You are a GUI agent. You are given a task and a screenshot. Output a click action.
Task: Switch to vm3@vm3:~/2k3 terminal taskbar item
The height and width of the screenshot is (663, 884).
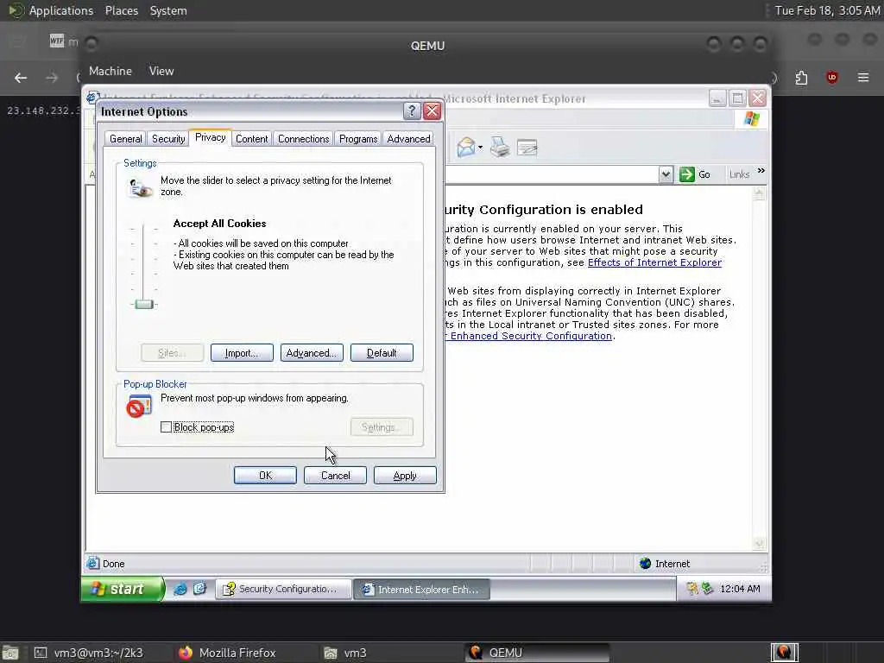[89, 653]
